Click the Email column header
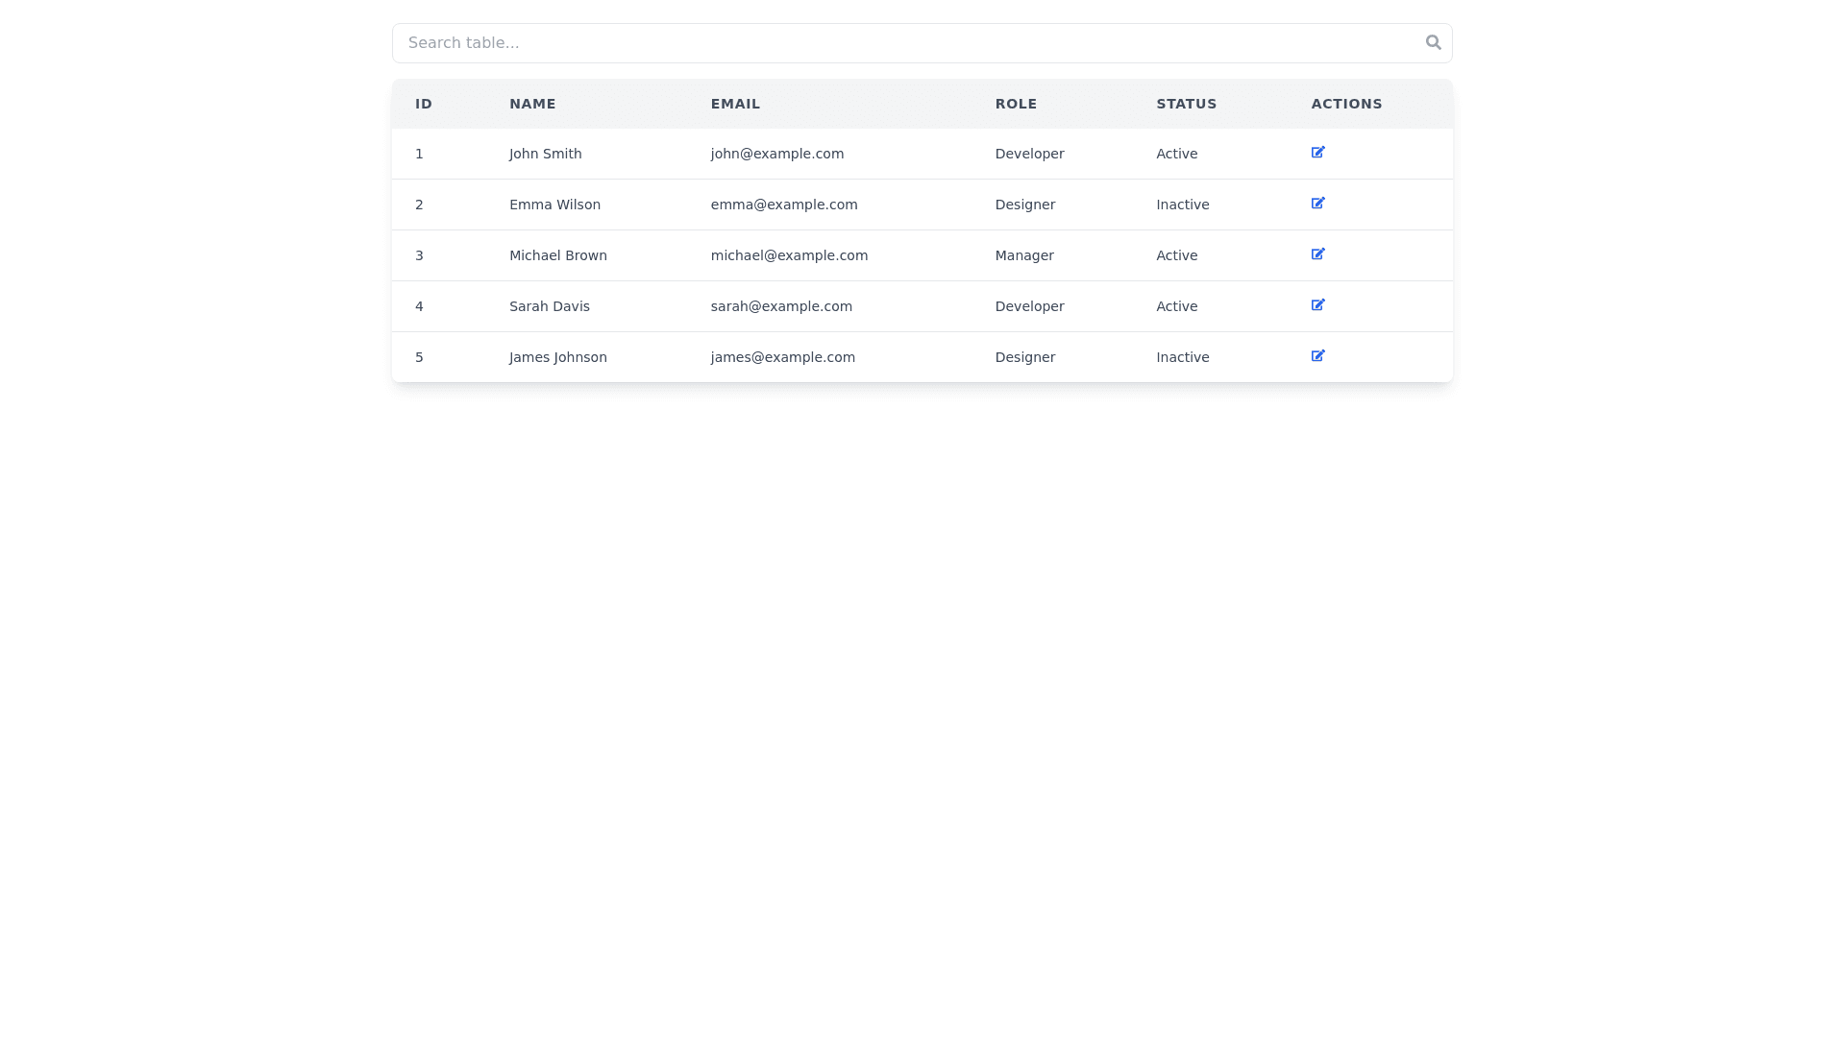 [735, 104]
